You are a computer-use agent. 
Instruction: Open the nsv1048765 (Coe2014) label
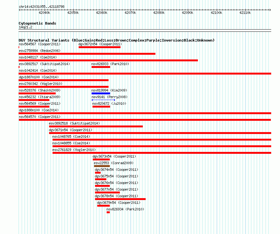coord(71,136)
